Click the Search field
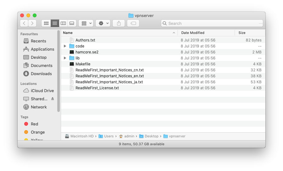Screen dimensions: 283x171 click(x=212, y=23)
